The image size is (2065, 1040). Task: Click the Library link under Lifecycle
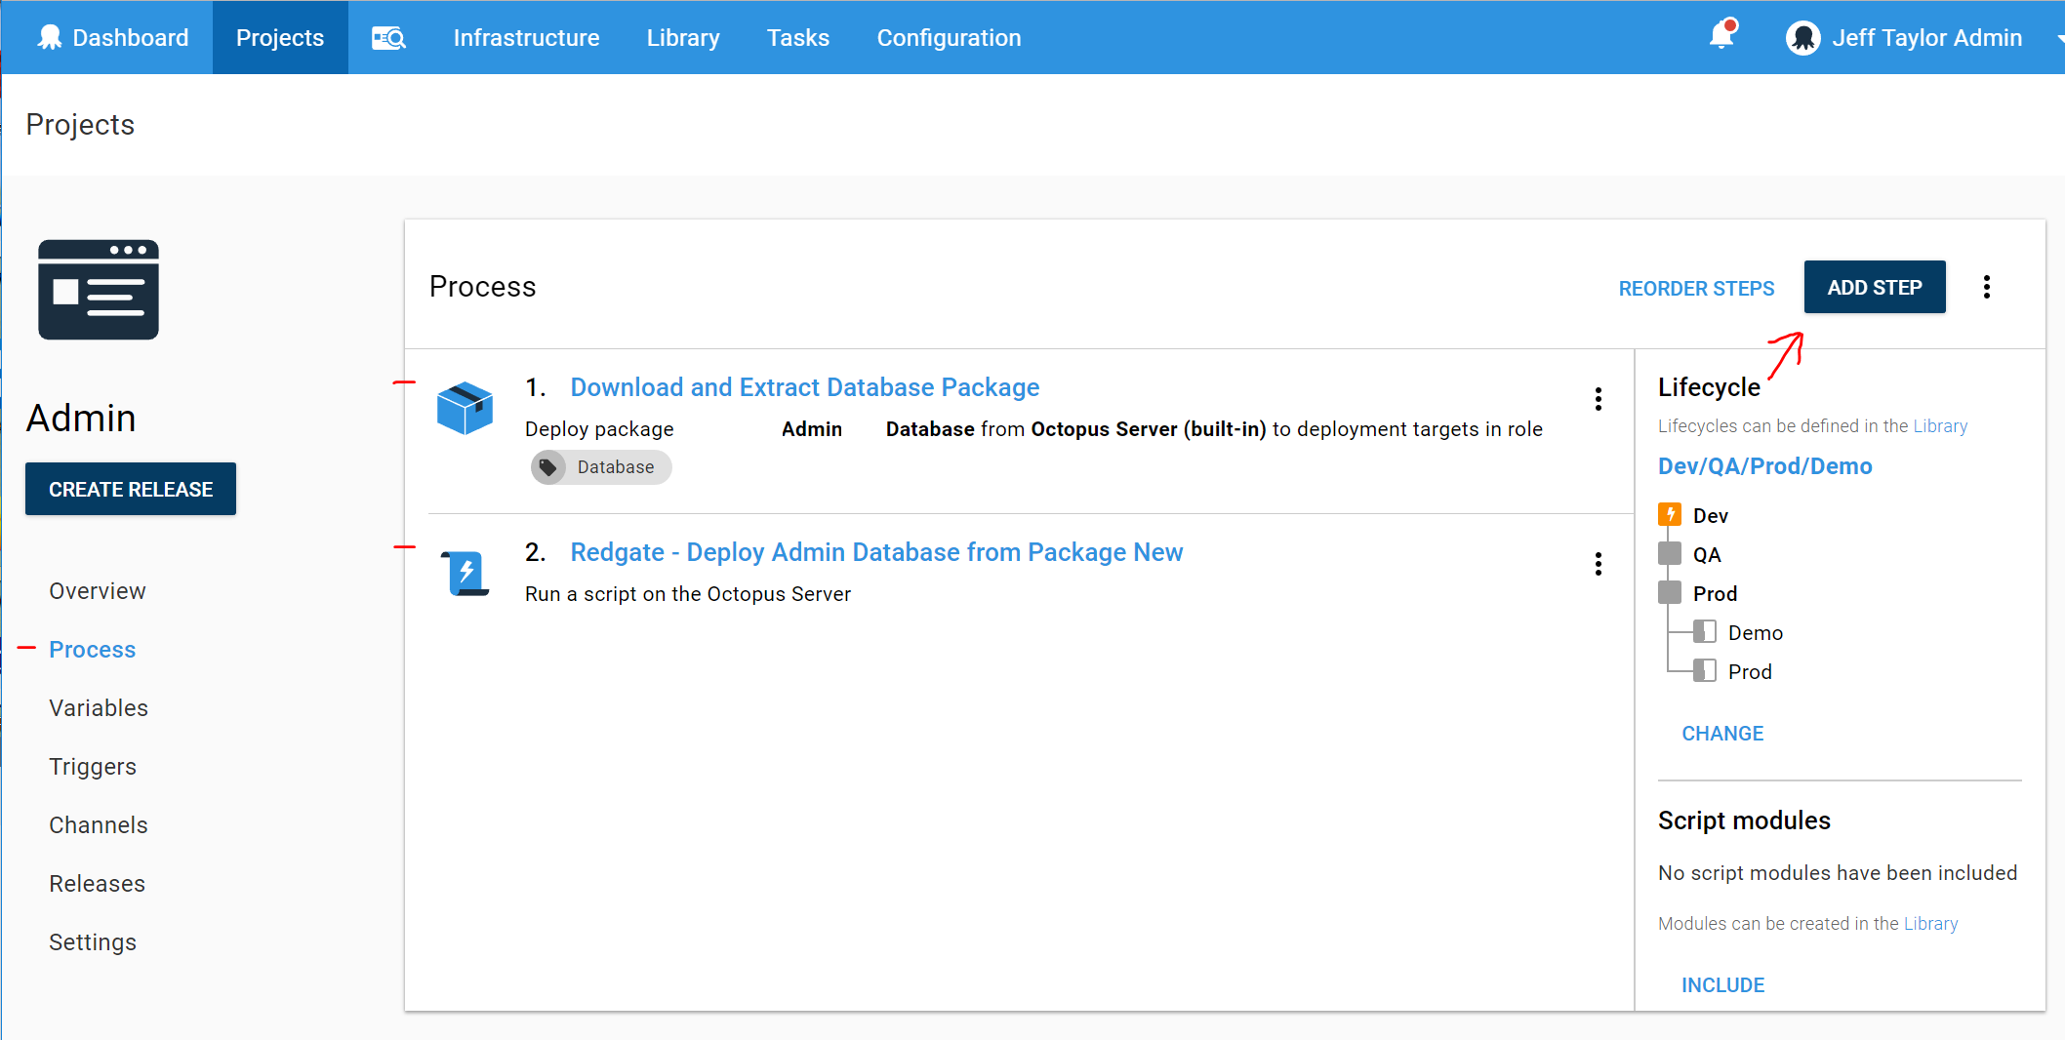pos(1940,426)
